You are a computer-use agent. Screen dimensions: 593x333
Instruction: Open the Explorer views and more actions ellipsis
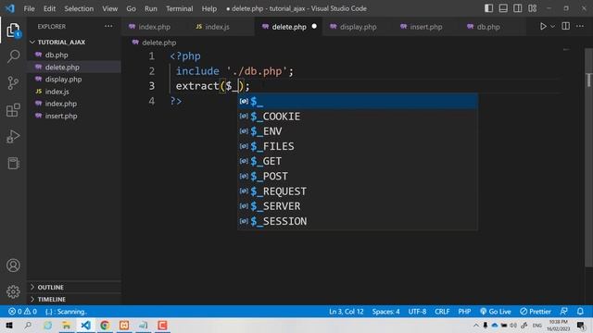tap(108, 27)
